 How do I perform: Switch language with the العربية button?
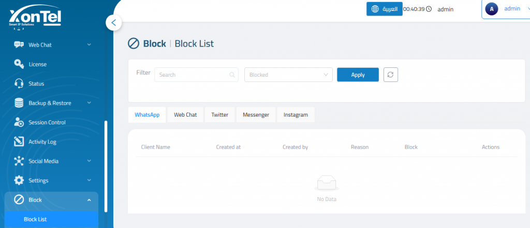click(385, 9)
